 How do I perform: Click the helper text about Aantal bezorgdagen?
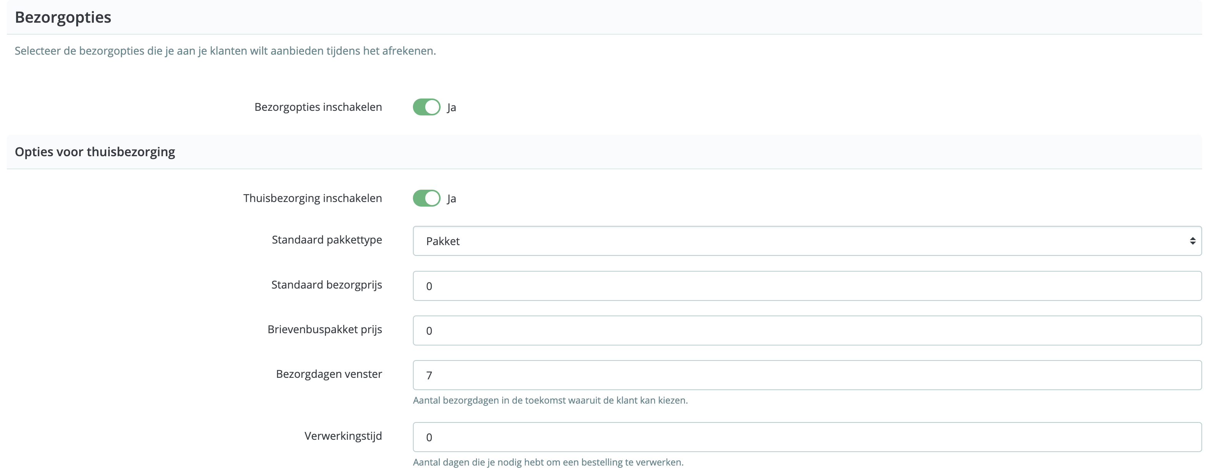[x=550, y=400]
